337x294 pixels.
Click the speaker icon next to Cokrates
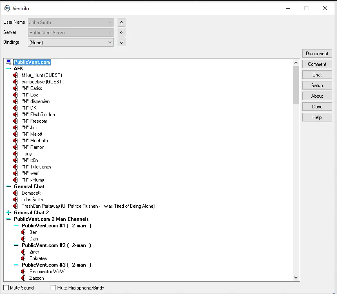tap(23, 258)
